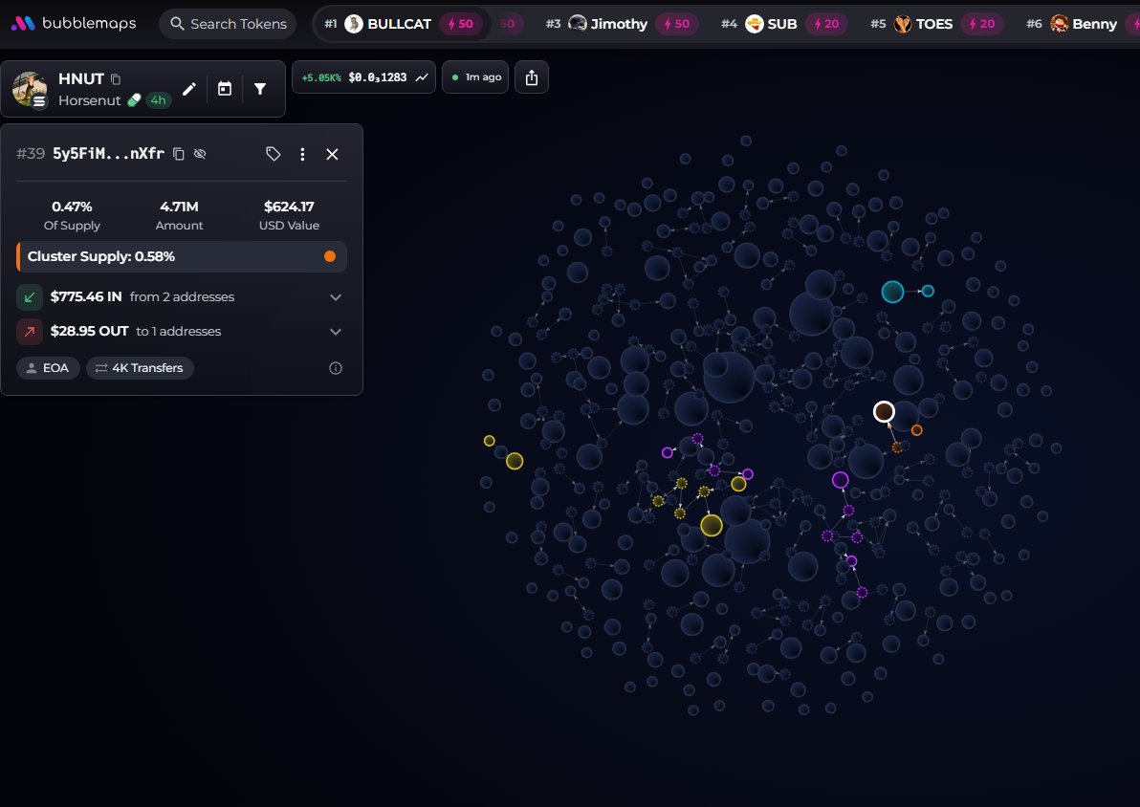
Task: Click the tag label icon
Action: (x=273, y=153)
